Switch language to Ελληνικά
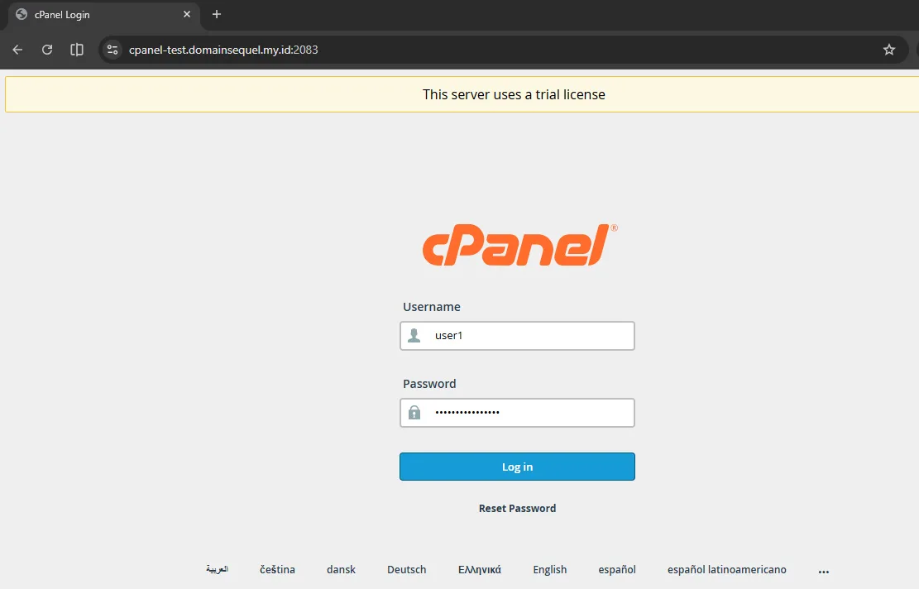 (x=480, y=569)
